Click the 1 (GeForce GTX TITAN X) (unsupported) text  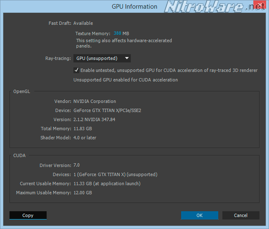tap(116, 174)
